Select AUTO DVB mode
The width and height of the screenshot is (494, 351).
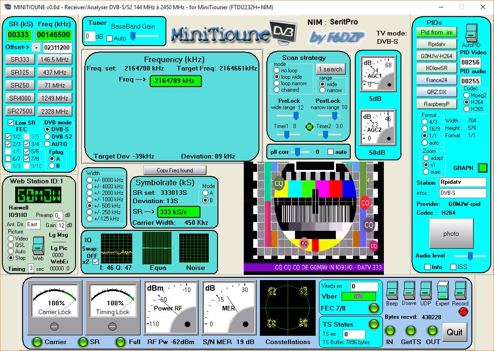[x=47, y=144]
